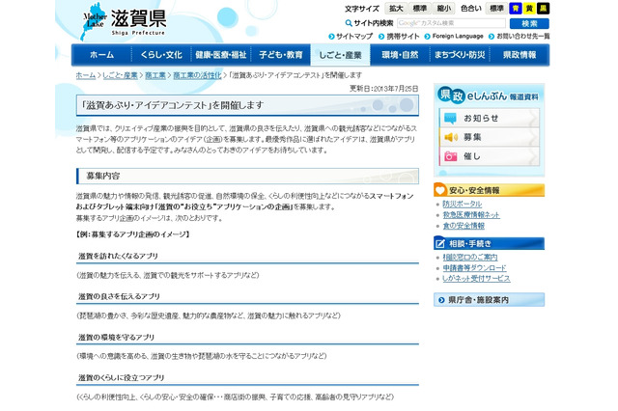Open the 子ども・教育 navigation tab
Screen dimensions: 618x411
coord(281,55)
